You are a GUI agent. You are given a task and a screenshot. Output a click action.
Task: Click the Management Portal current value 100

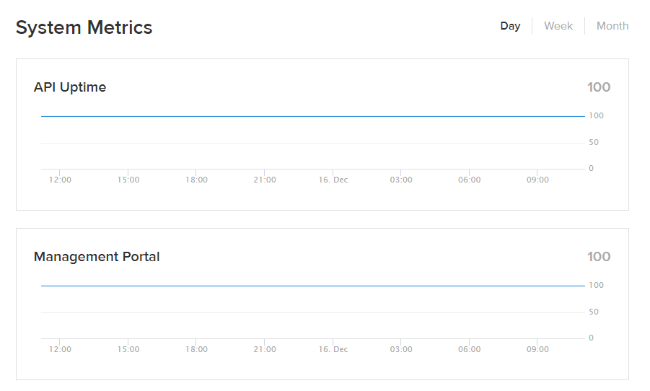click(x=599, y=257)
